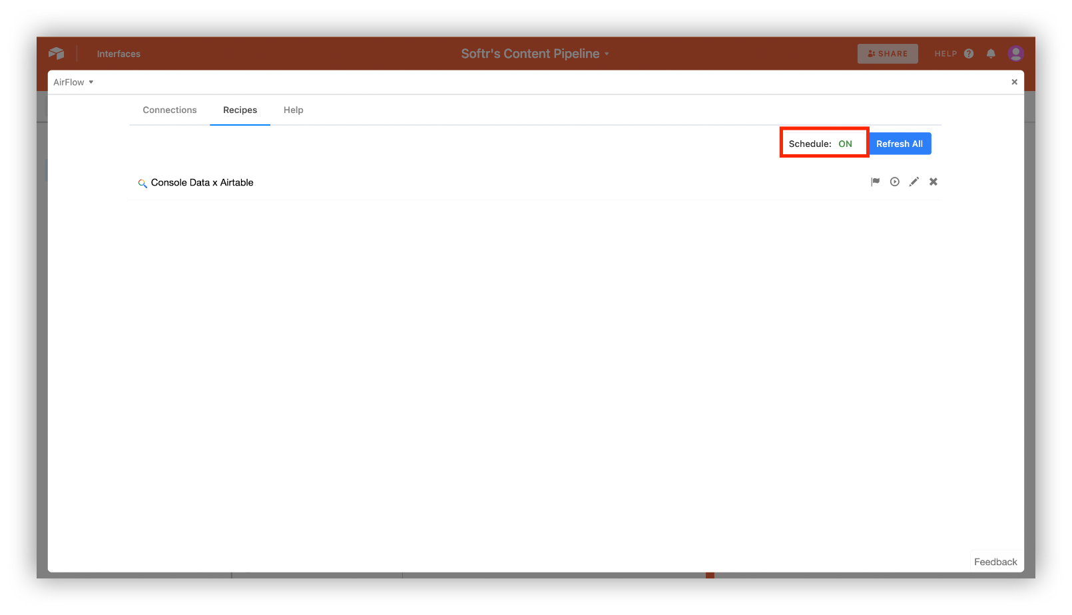Open the user profile avatar
The width and height of the screenshot is (1072, 615).
[1015, 53]
